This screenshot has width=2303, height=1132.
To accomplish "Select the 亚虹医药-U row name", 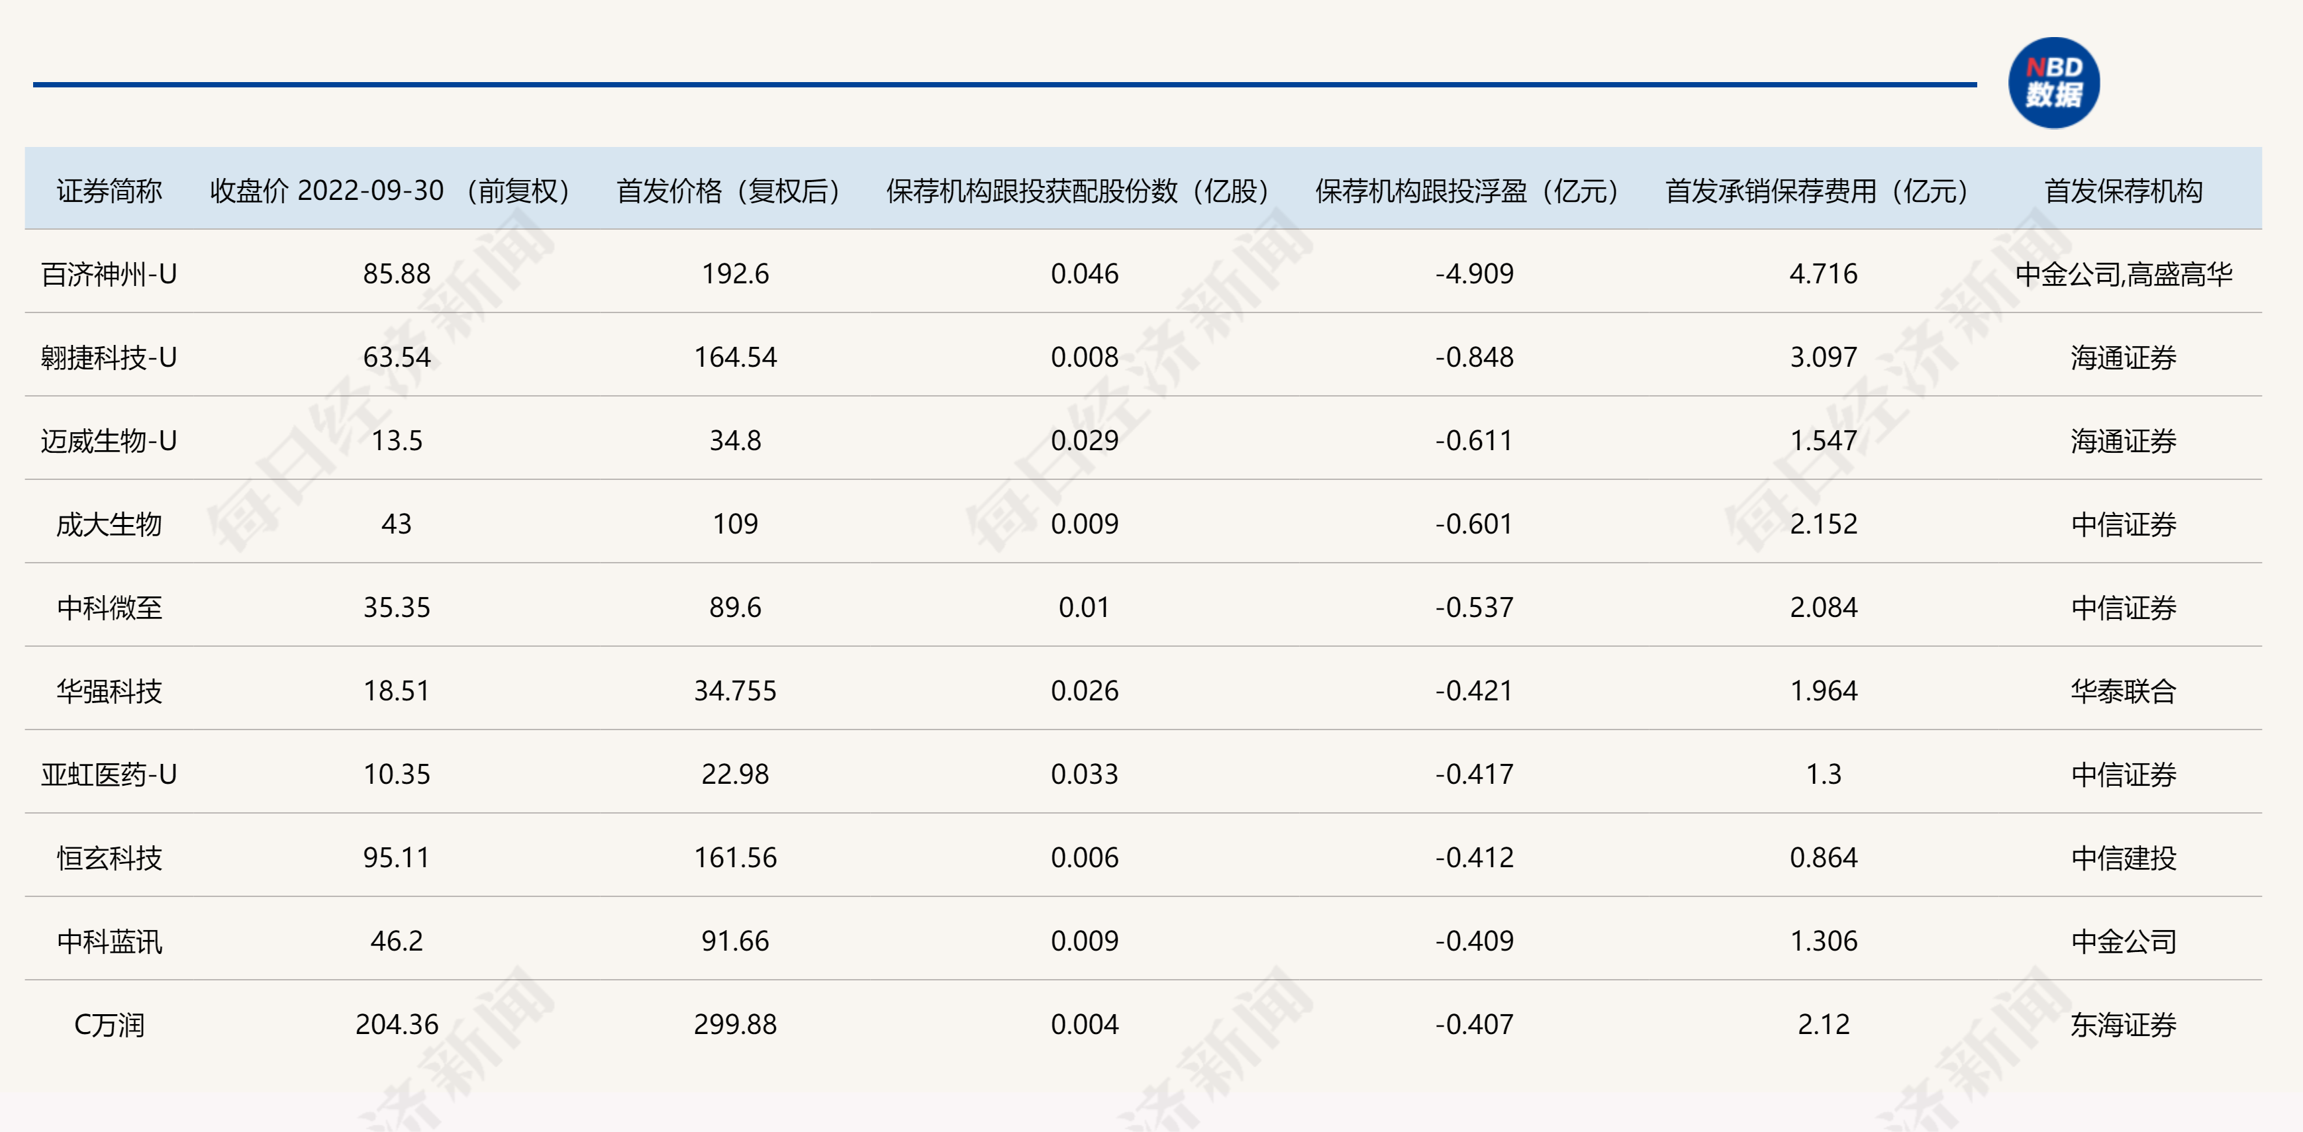I will point(109,774).
